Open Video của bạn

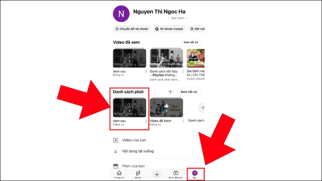pos(134,140)
